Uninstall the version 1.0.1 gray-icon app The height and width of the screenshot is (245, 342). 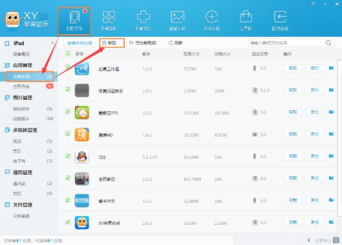tap(293, 90)
